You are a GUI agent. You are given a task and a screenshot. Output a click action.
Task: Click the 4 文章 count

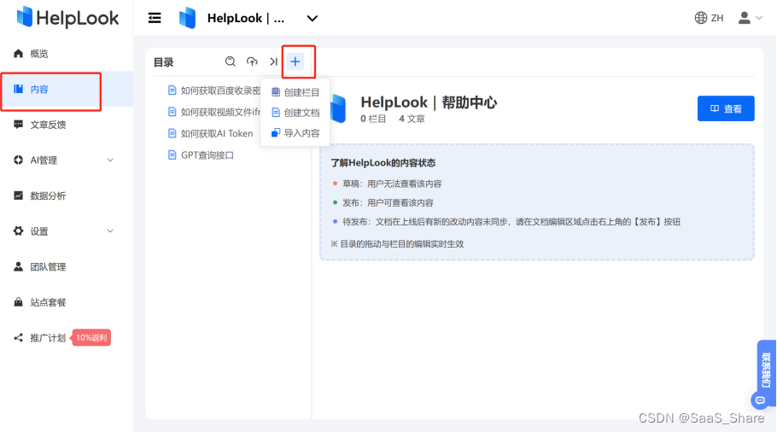coord(412,119)
